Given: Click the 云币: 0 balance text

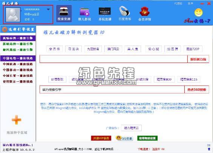Looking at the screenshot, I should click(29, 19).
